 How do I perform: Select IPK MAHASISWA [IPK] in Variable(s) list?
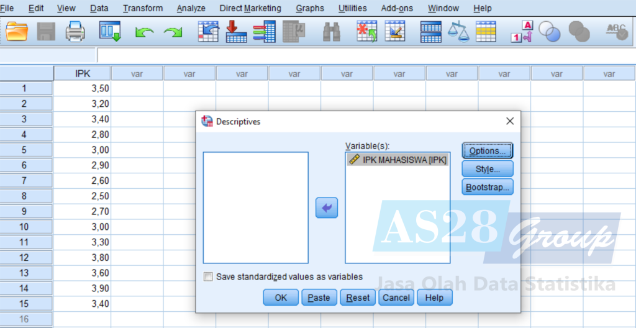pos(397,160)
